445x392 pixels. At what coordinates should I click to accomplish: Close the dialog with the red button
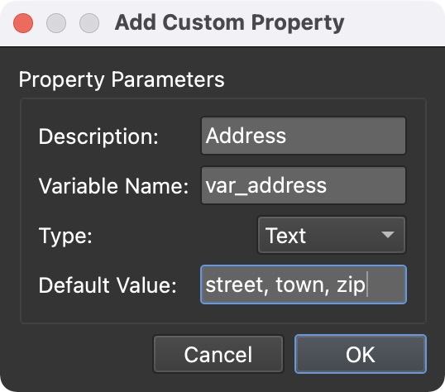pos(23,23)
